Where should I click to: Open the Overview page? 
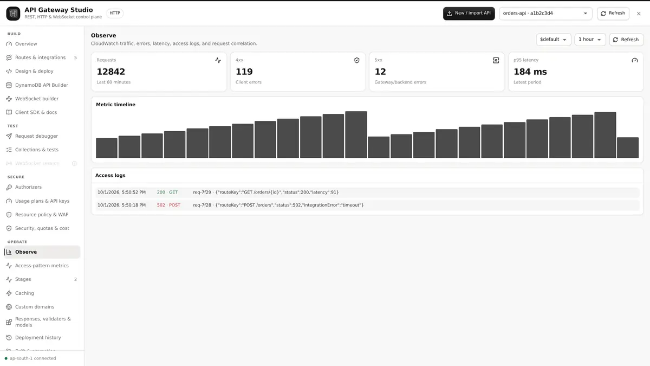(x=42, y=44)
